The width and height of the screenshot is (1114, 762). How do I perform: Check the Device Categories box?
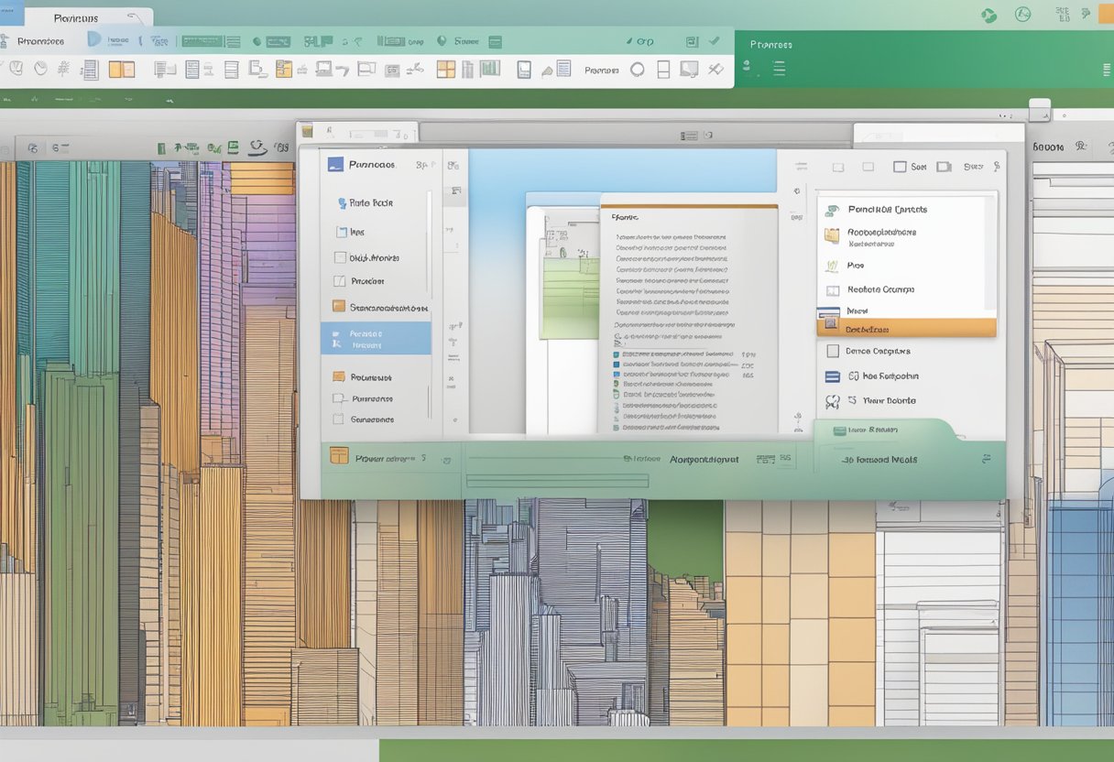[x=832, y=351]
